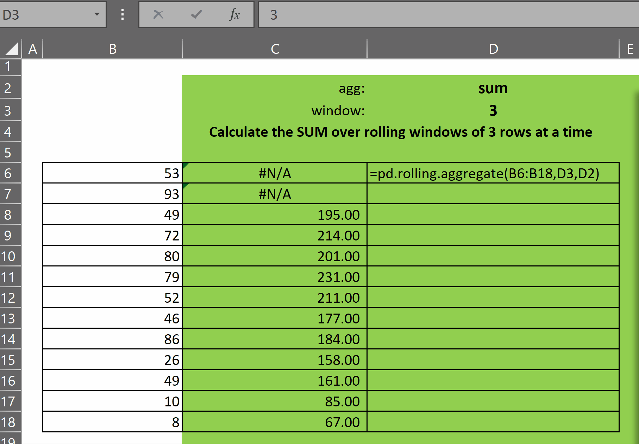Click column D header to select column
Image resolution: width=639 pixels, height=444 pixels.
click(493, 49)
